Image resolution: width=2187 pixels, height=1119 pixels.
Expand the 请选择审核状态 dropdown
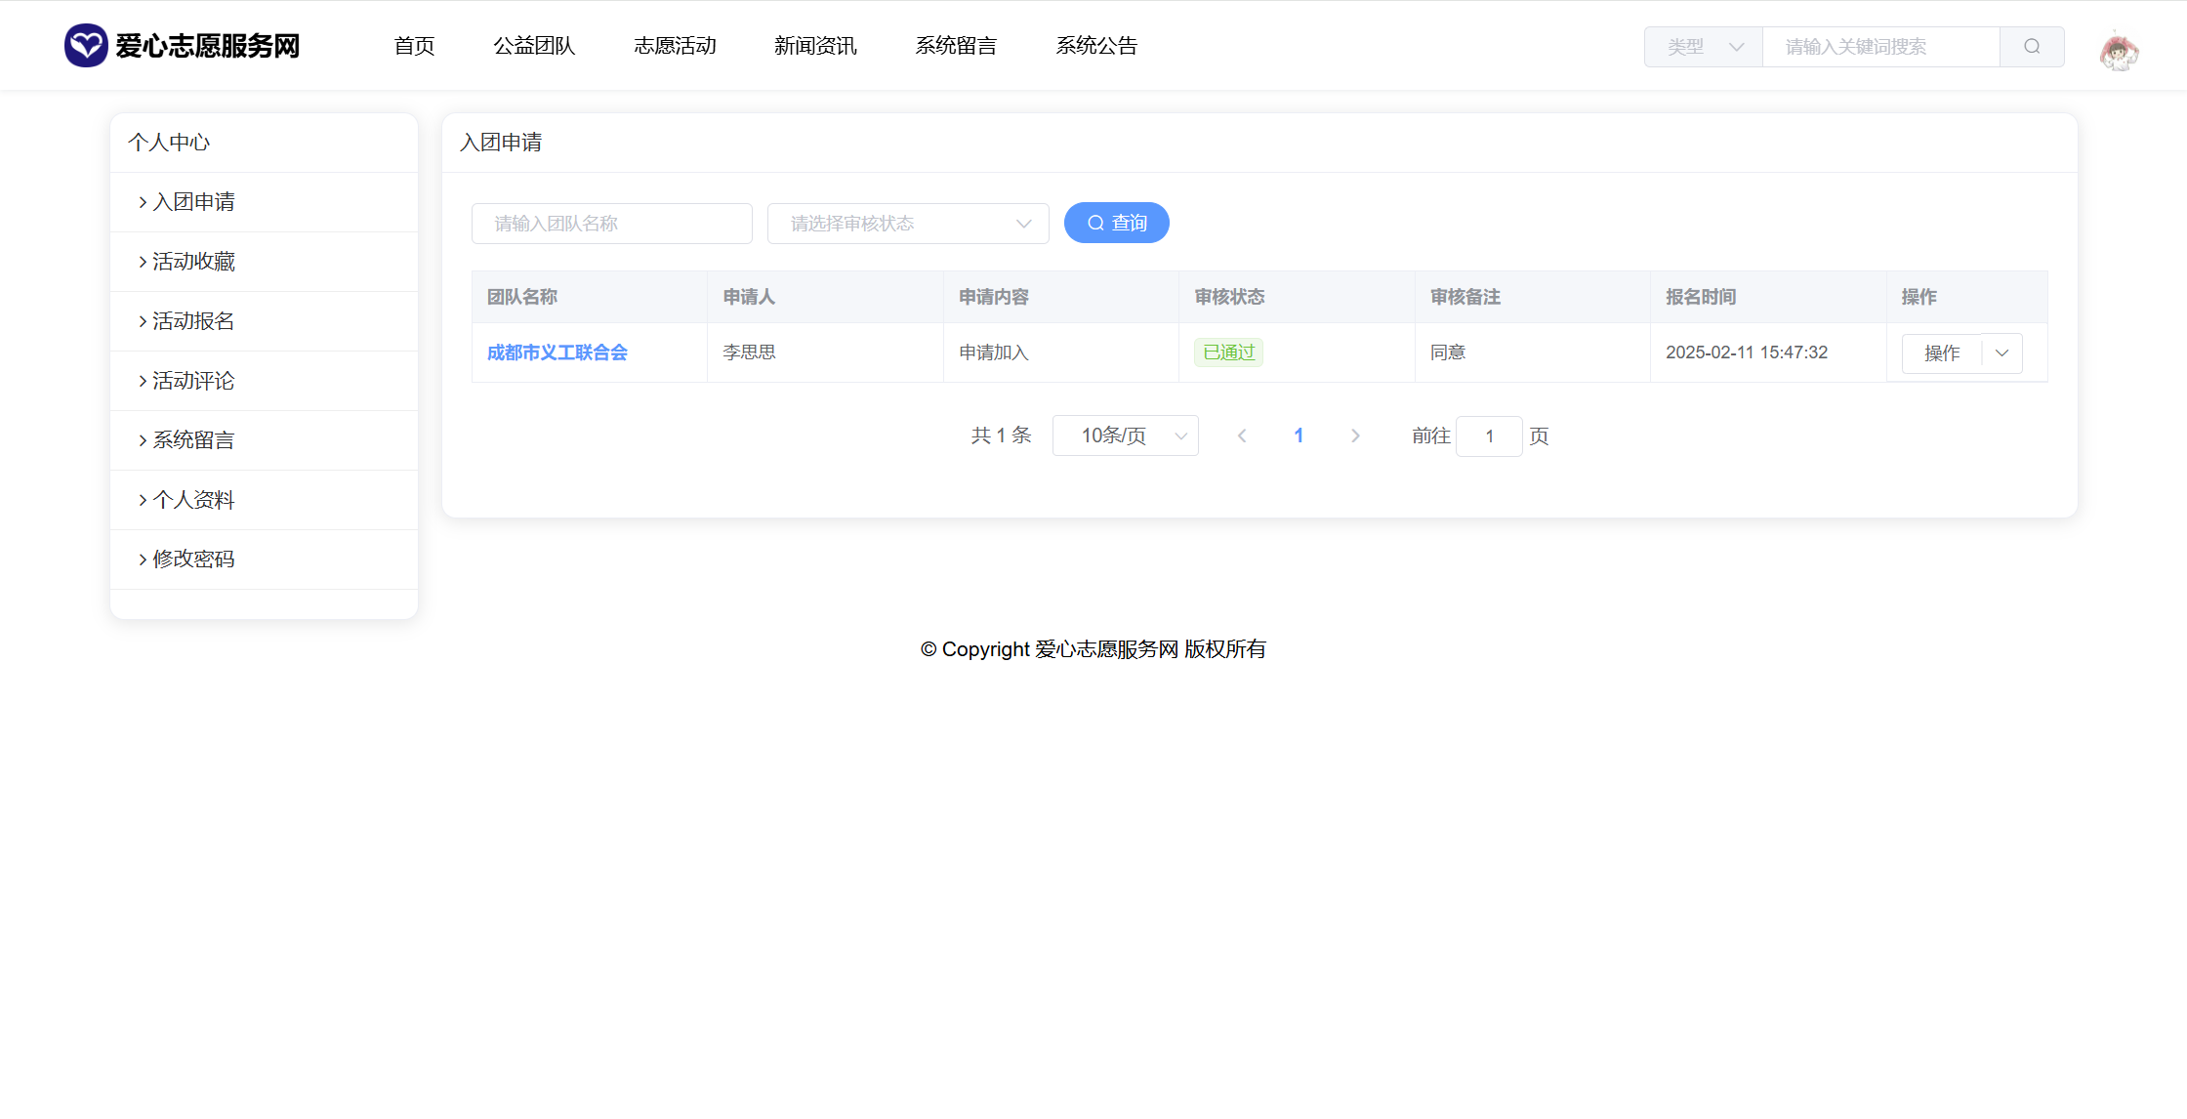pyautogui.click(x=908, y=224)
